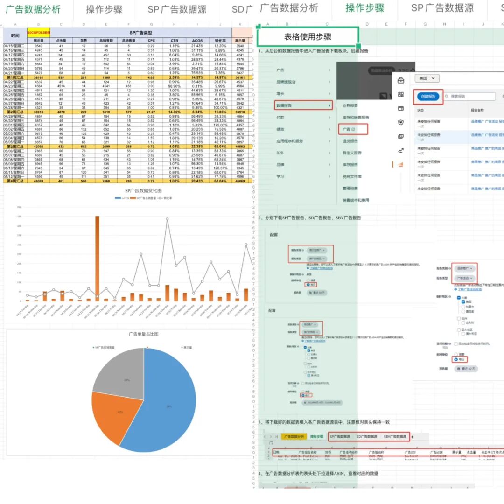This screenshot has height=504, width=504.
Task: Click the 搜索报告 search field
Action: [x=469, y=97]
